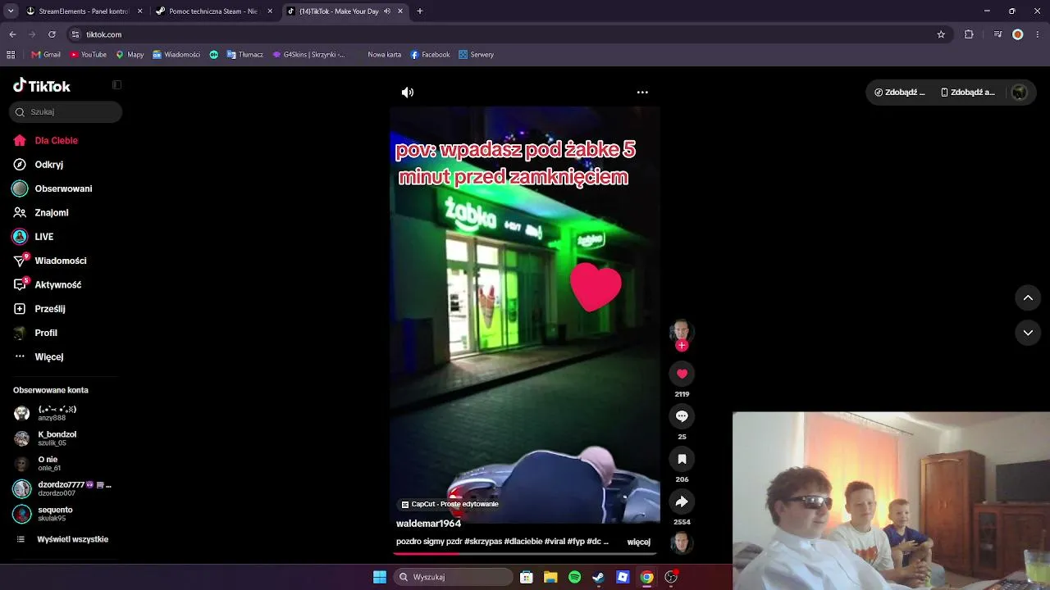
Task: Click the TikTok logo
Action: pos(42,85)
